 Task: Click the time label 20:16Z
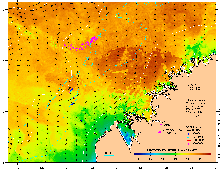point(195,89)
